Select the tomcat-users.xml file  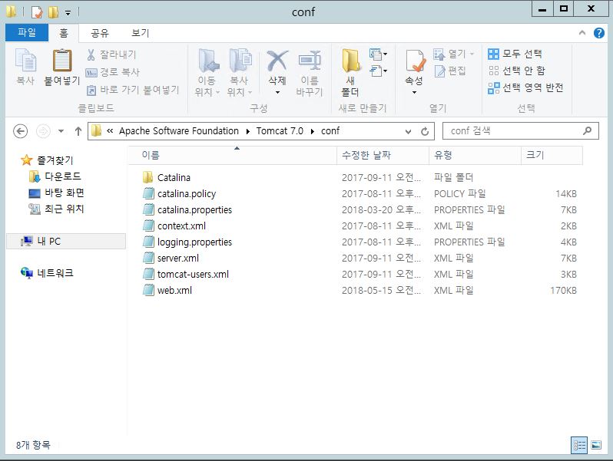[193, 275]
